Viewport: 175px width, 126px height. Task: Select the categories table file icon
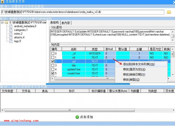click(x=11, y=30)
